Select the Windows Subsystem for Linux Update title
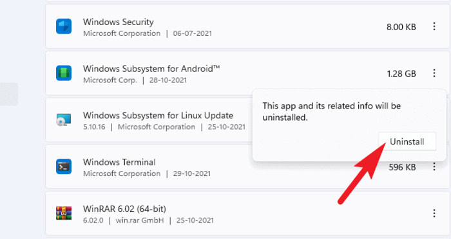The height and width of the screenshot is (239, 451). click(x=158, y=116)
